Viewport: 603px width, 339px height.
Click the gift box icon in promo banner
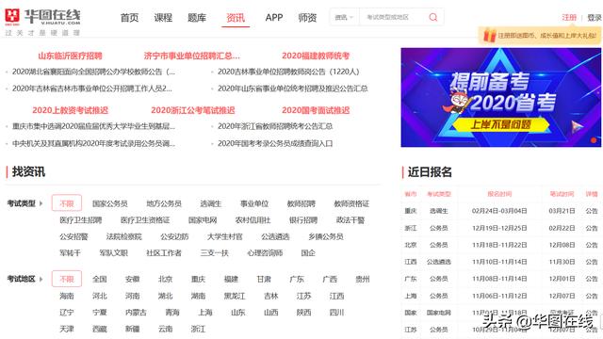[490, 36]
